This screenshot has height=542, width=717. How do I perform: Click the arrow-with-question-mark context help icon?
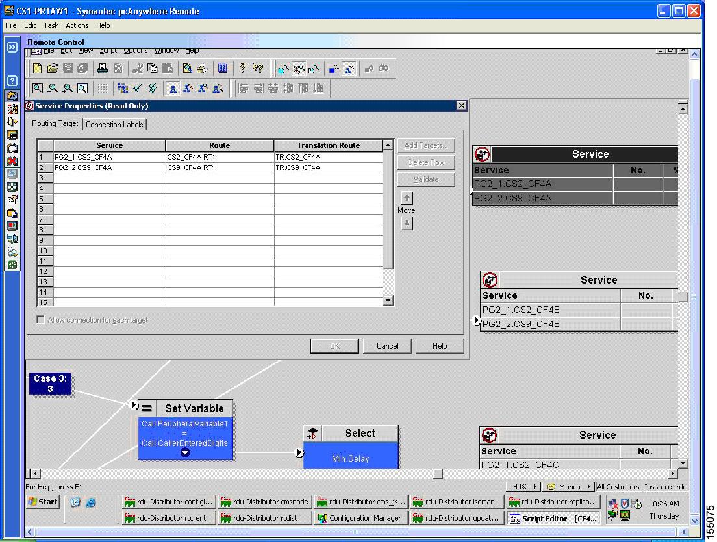[258, 69]
